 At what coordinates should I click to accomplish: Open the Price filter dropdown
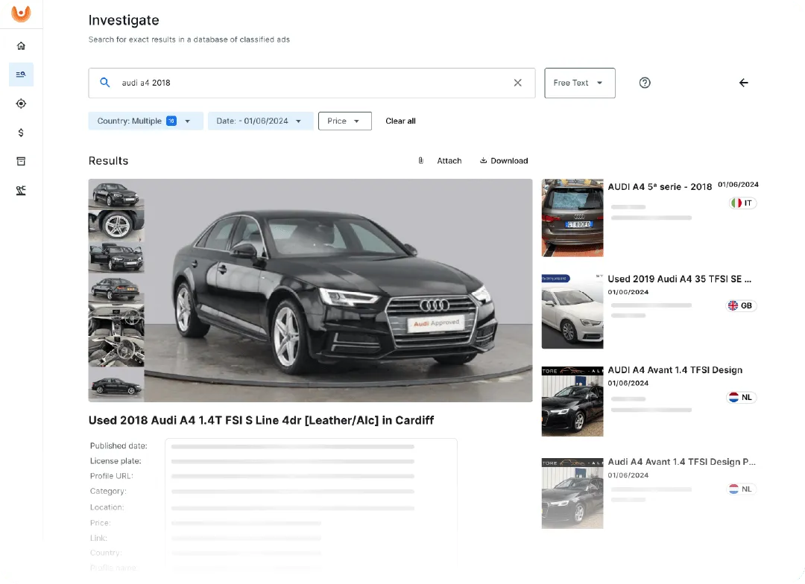pos(344,121)
